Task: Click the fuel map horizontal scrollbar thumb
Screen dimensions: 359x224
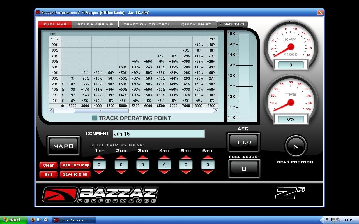Action: click(x=102, y=111)
